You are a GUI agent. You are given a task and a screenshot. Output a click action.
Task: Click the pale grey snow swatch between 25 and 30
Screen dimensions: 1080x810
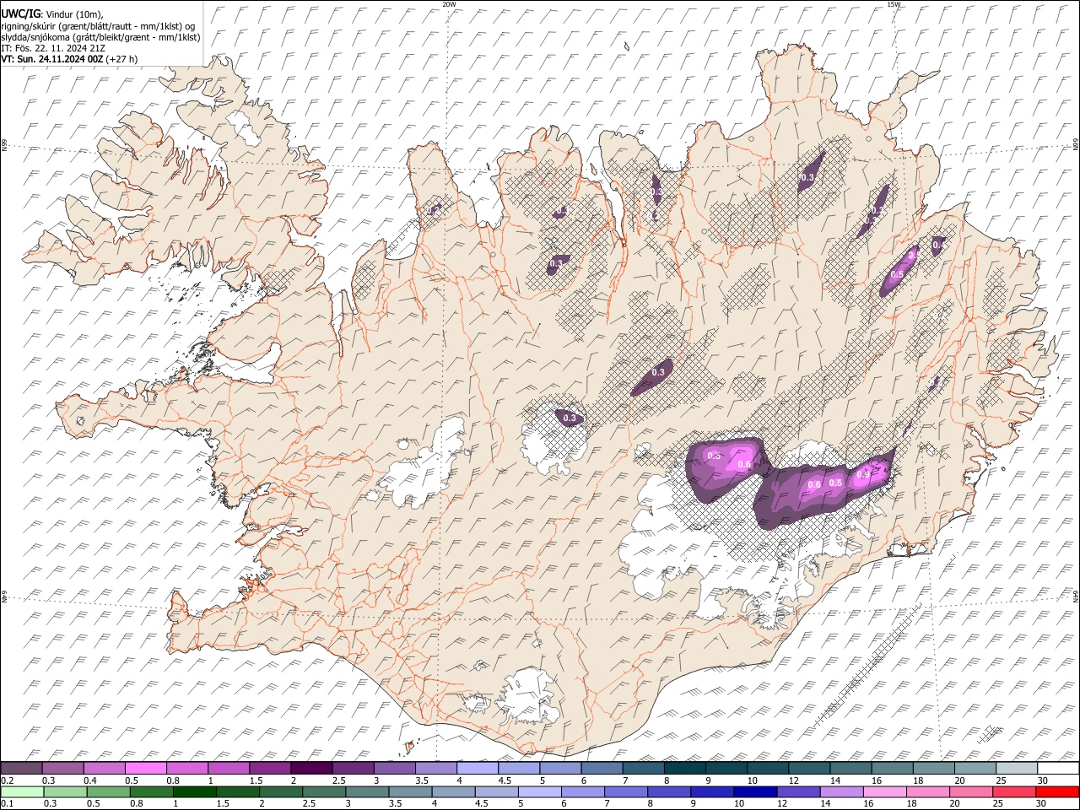(x=1016, y=769)
